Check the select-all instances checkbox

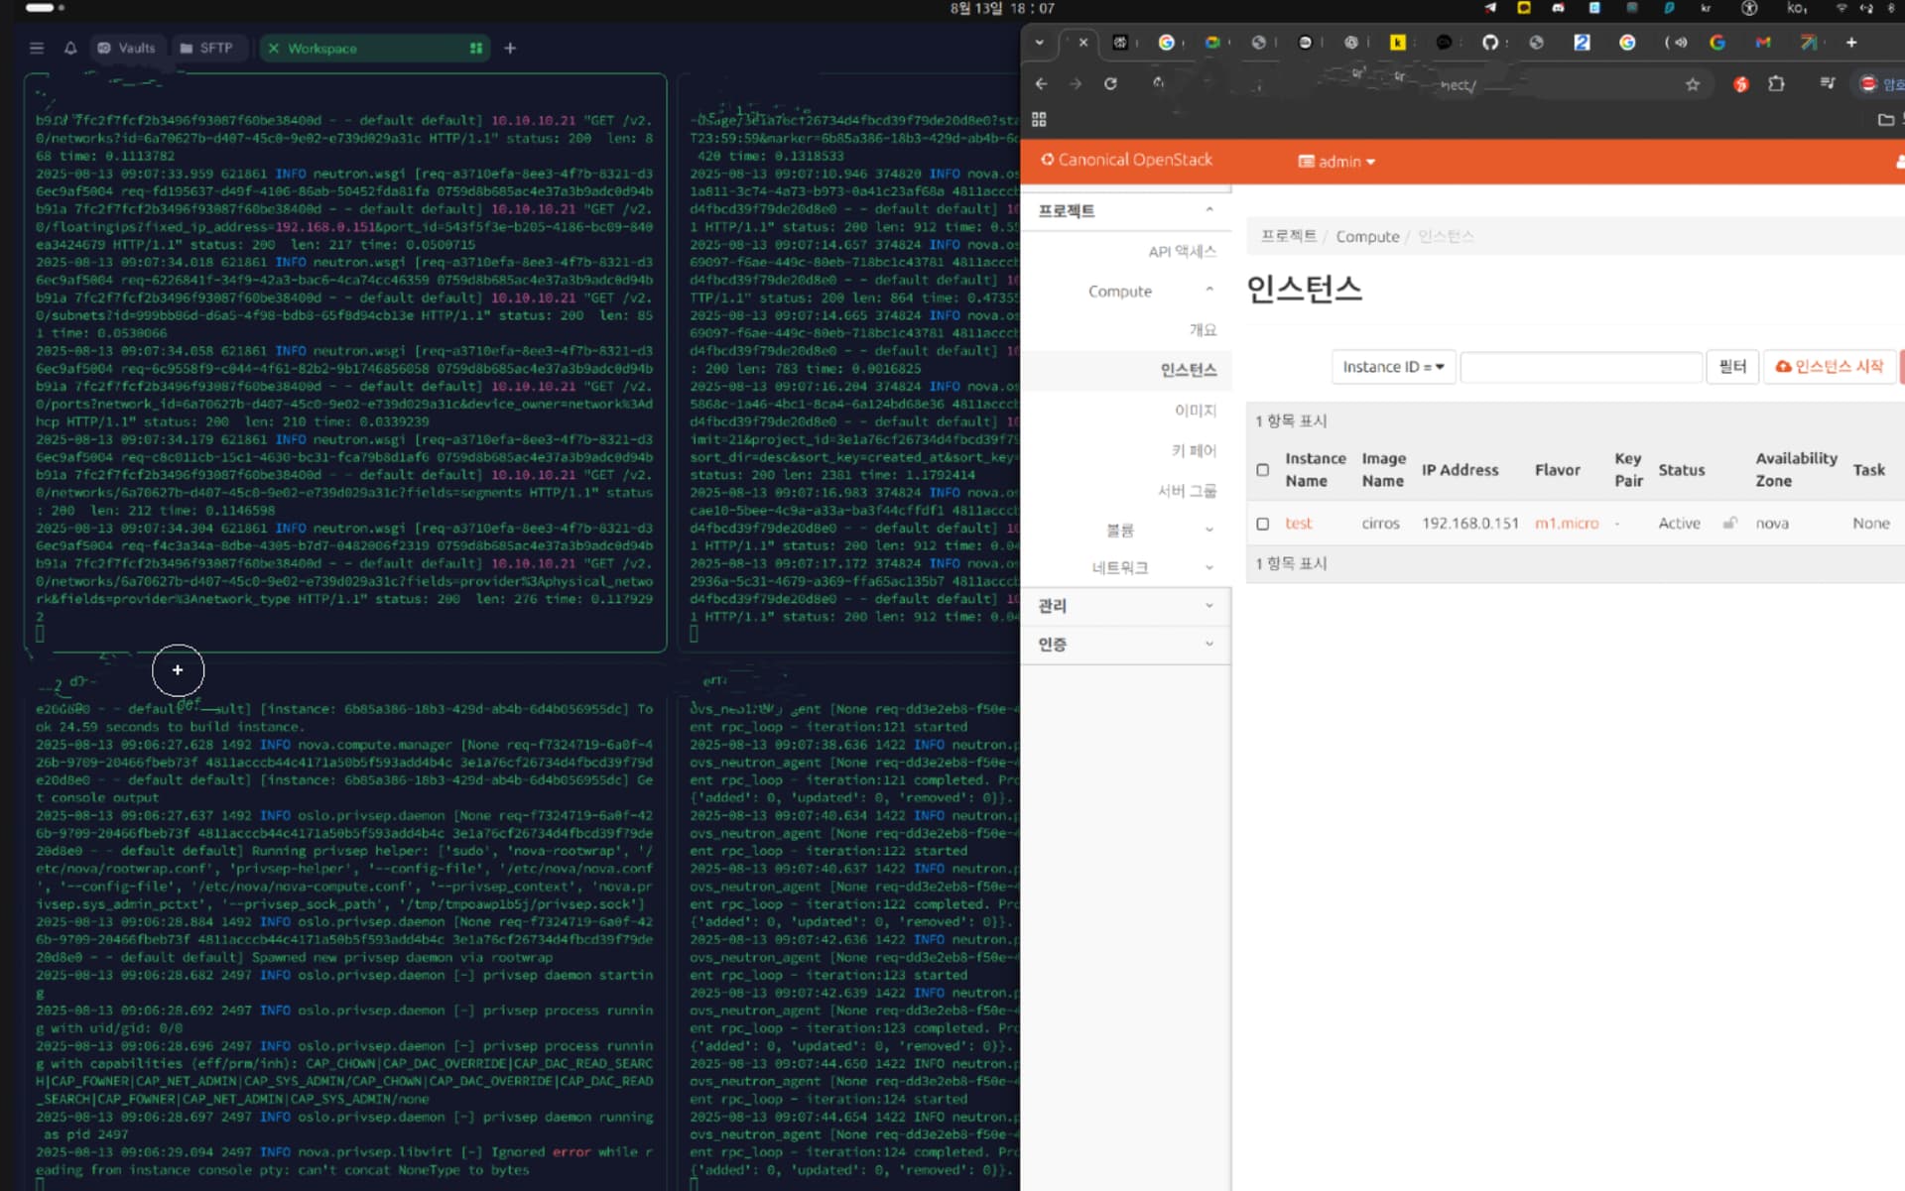(1262, 470)
